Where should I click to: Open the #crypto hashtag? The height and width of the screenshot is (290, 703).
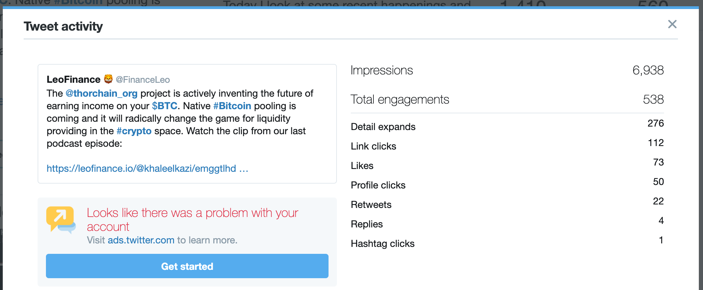134,131
